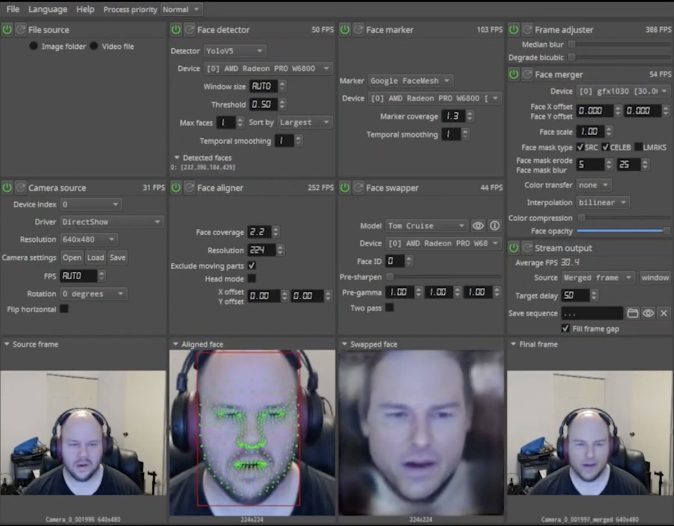Adjust the Face opacity slider
Image resolution: width=674 pixels, height=526 pixels.
623,231
